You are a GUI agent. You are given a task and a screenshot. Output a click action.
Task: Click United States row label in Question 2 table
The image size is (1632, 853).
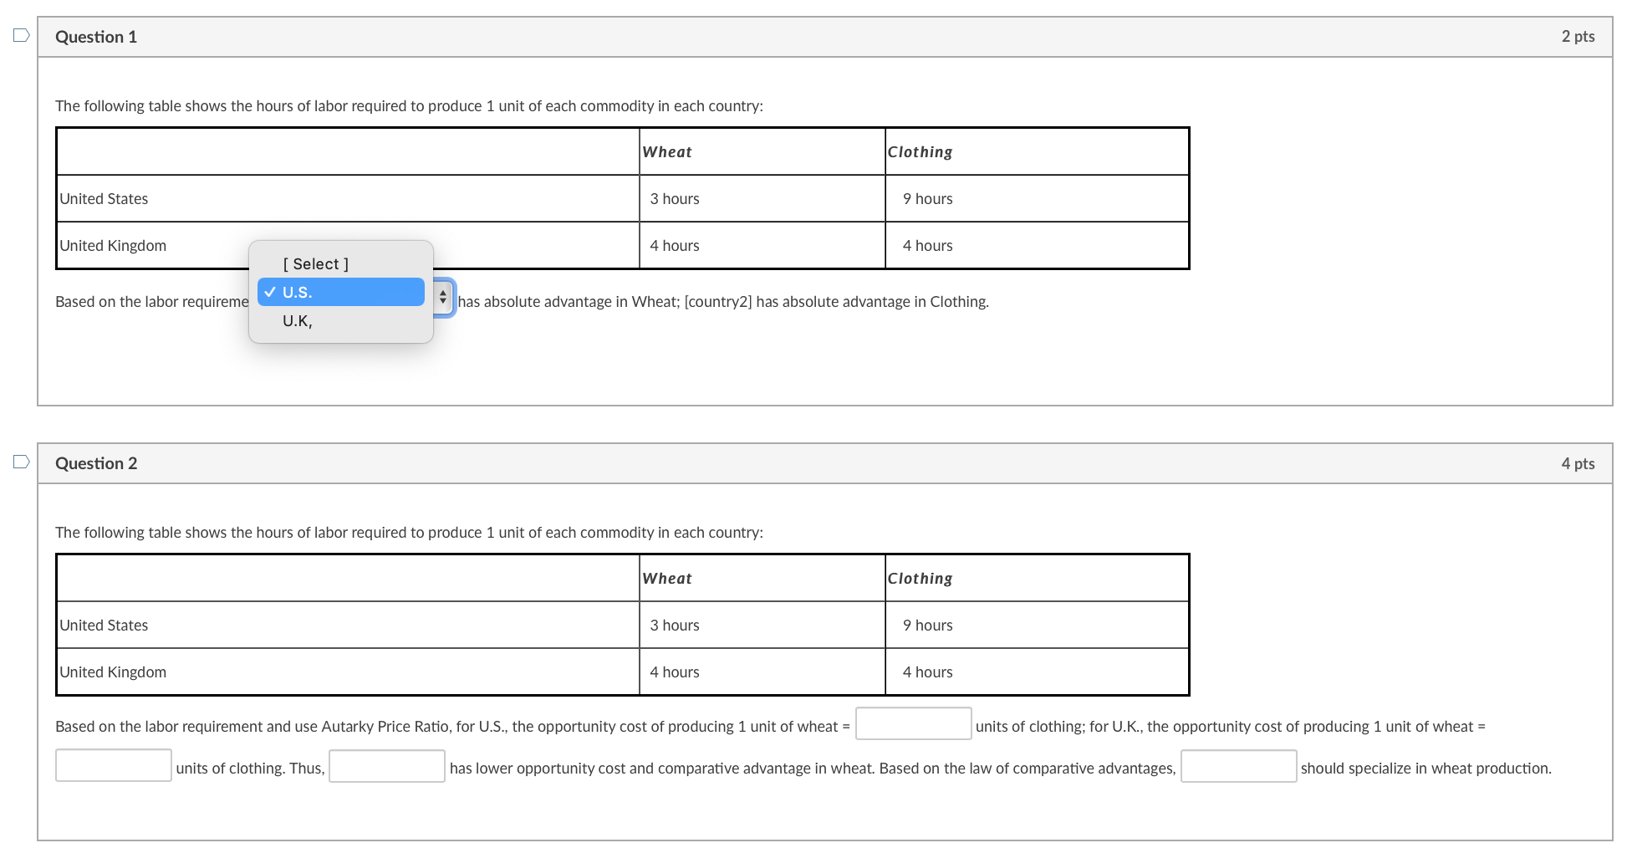point(104,626)
